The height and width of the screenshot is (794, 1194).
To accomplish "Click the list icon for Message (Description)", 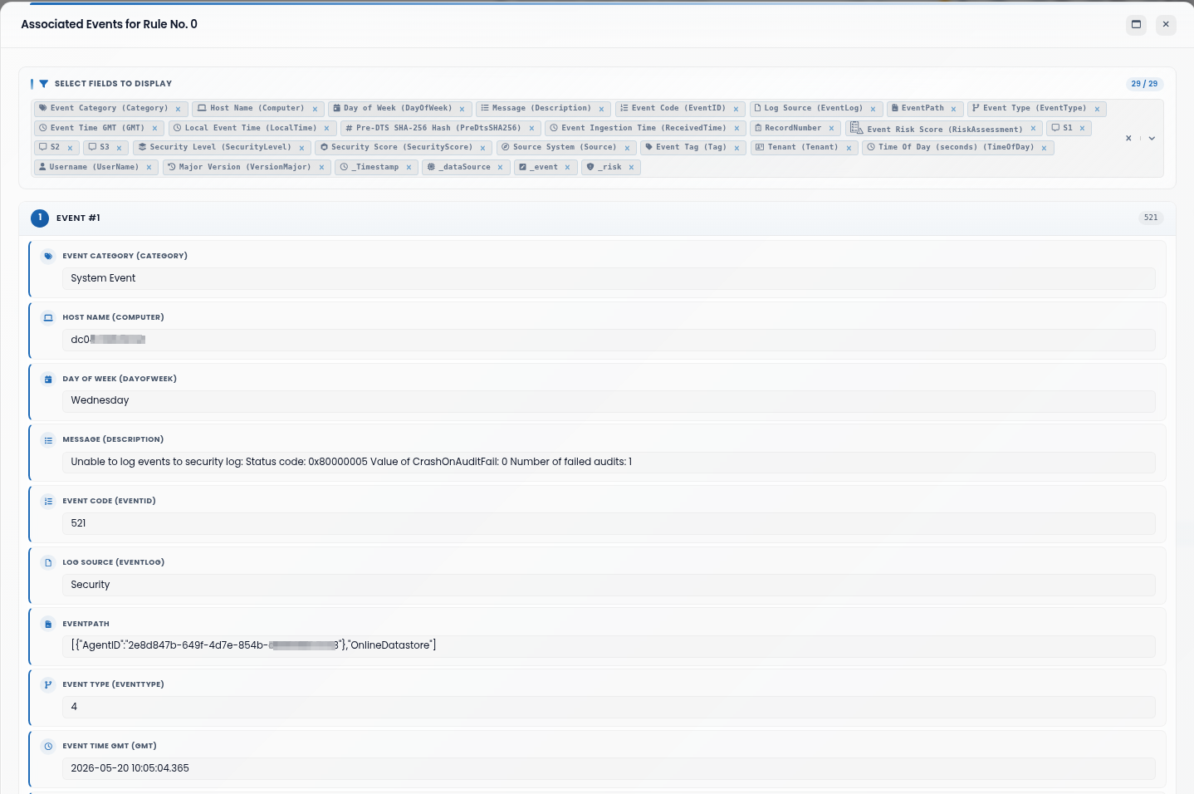I will (48, 440).
